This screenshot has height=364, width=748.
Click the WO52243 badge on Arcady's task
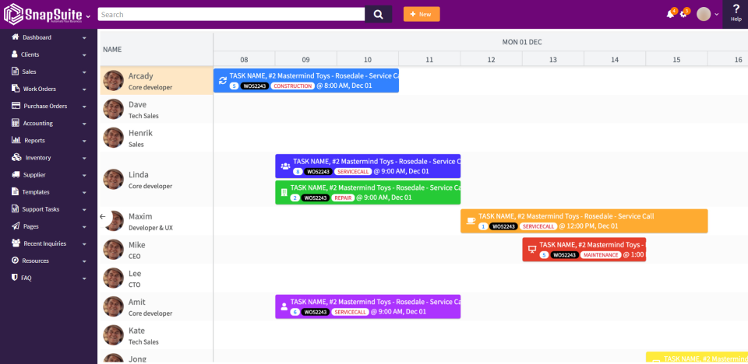tap(255, 86)
